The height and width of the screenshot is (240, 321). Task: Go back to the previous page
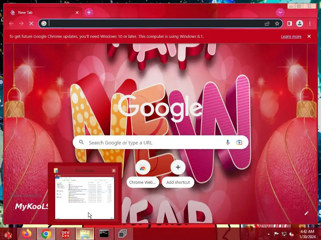pyautogui.click(x=11, y=23)
